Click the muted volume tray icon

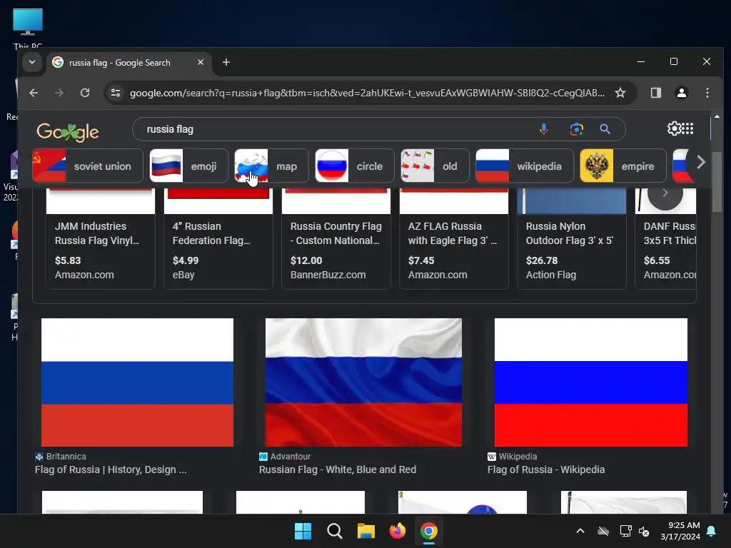(x=644, y=531)
